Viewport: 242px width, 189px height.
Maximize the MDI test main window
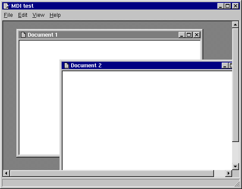[227, 6]
